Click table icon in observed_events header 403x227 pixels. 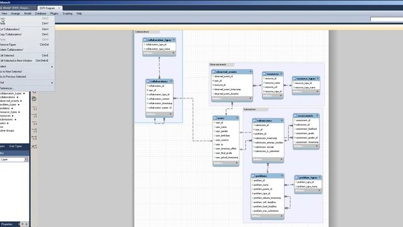click(x=213, y=72)
